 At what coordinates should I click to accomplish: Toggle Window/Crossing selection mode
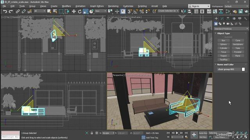[67, 11]
